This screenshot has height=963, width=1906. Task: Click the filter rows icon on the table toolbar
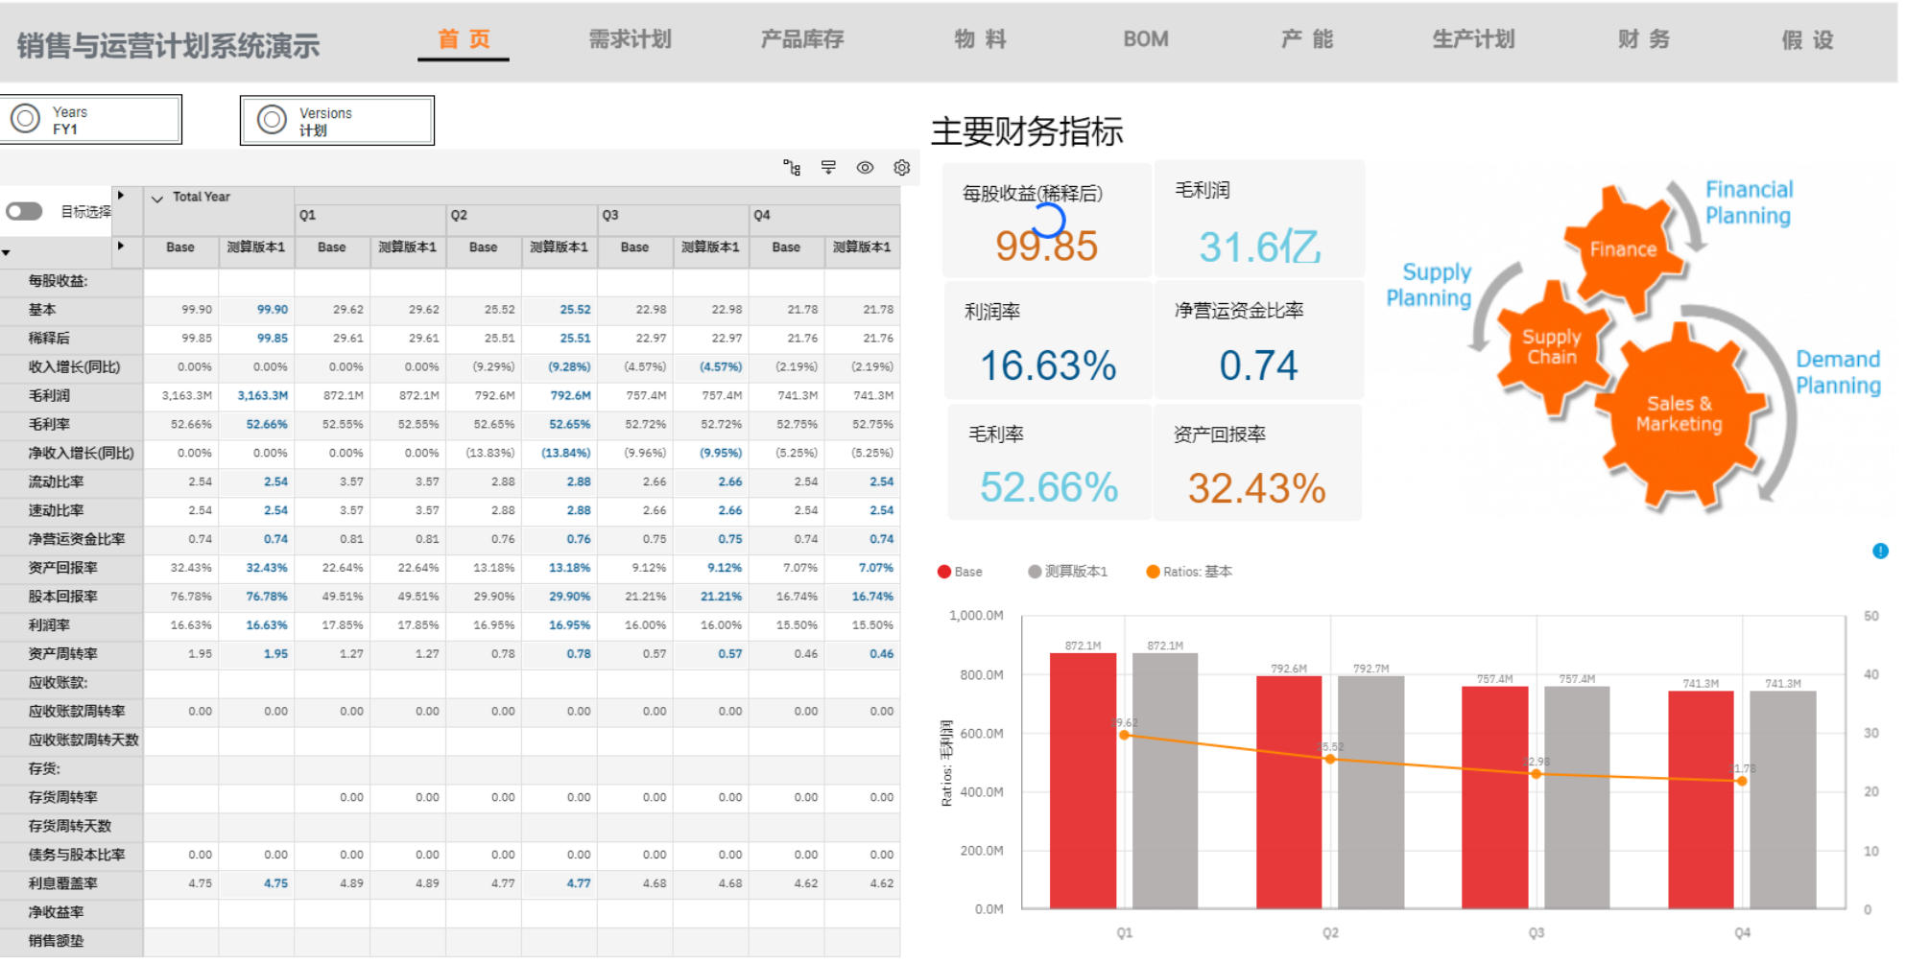click(827, 167)
